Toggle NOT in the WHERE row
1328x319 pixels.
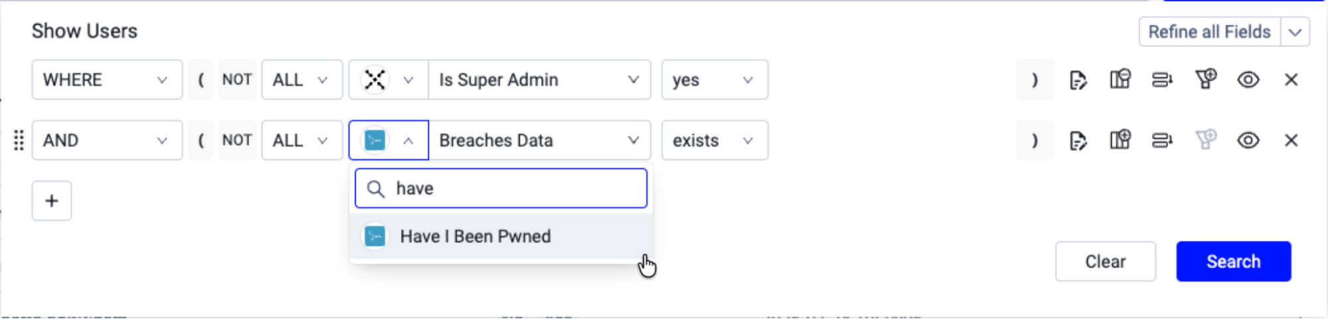pos(237,80)
